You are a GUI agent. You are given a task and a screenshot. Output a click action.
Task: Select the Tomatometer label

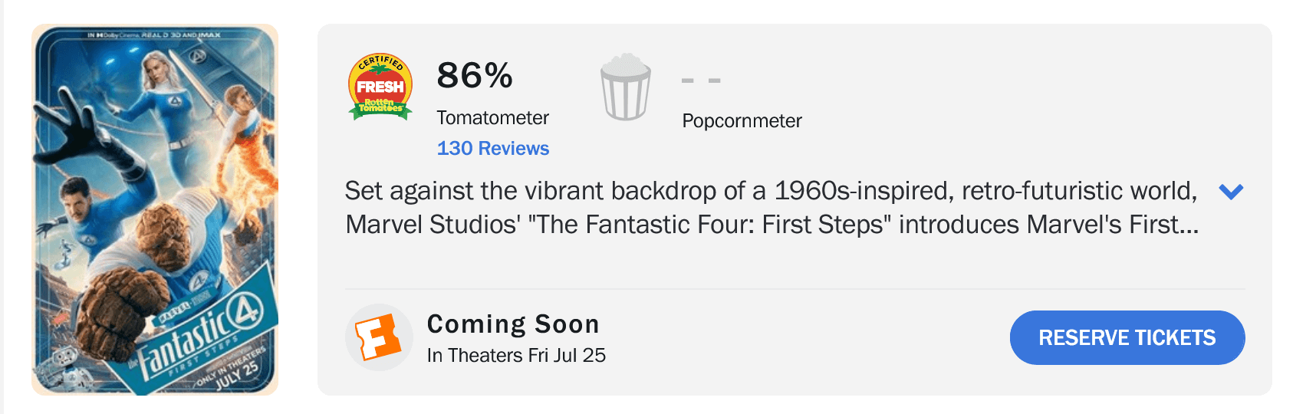point(493,117)
